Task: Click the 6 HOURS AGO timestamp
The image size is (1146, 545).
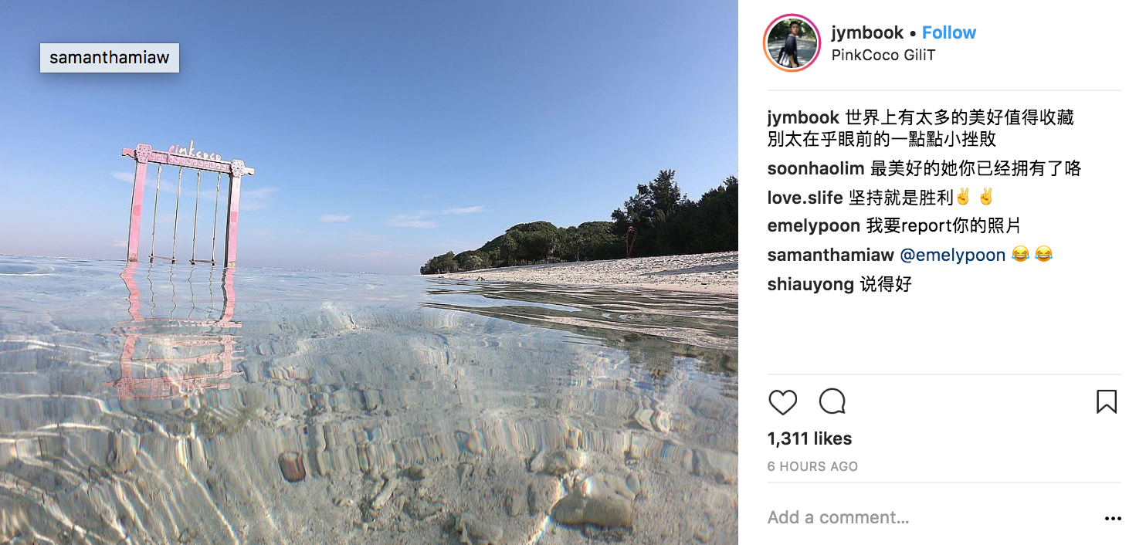Action: [812, 466]
